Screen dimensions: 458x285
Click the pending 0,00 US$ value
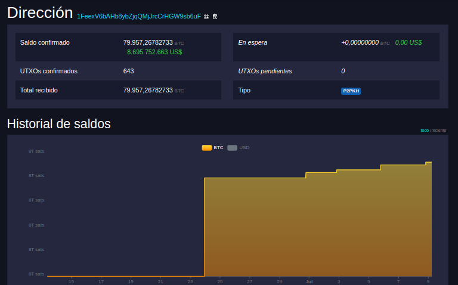click(x=408, y=42)
